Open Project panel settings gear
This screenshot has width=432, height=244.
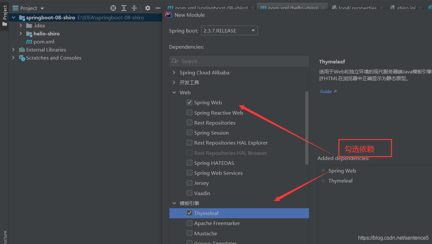point(148,8)
